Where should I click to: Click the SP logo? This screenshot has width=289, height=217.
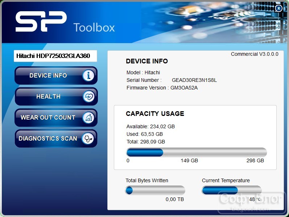pos(41,21)
